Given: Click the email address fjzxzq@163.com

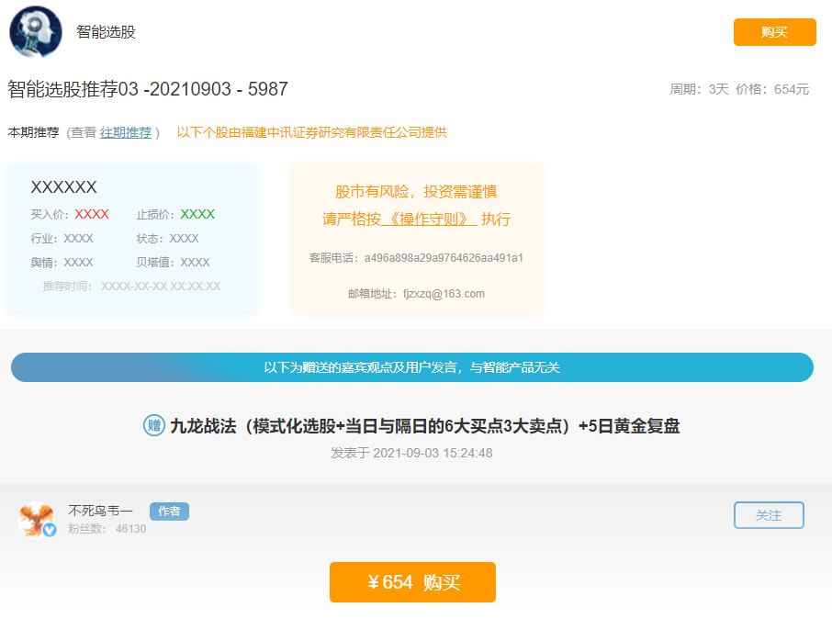Looking at the screenshot, I should tap(444, 294).
